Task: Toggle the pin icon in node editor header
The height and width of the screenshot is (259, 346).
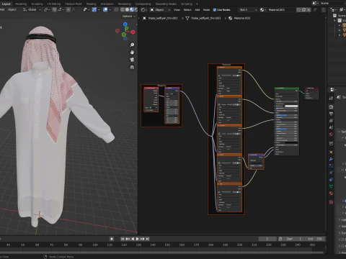Action: click(x=315, y=9)
